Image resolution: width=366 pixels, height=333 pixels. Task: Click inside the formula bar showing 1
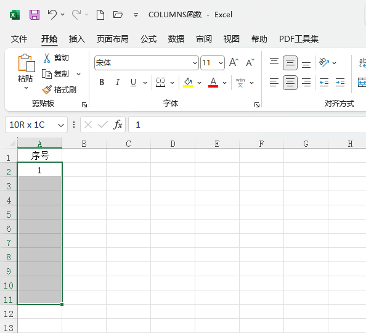[x=247, y=125]
